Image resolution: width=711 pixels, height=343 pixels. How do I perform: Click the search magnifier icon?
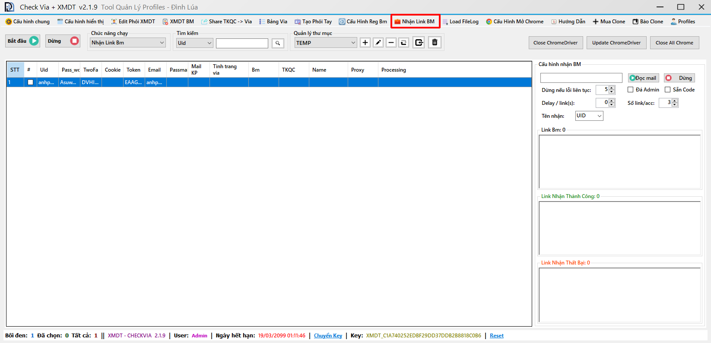pyautogui.click(x=278, y=43)
